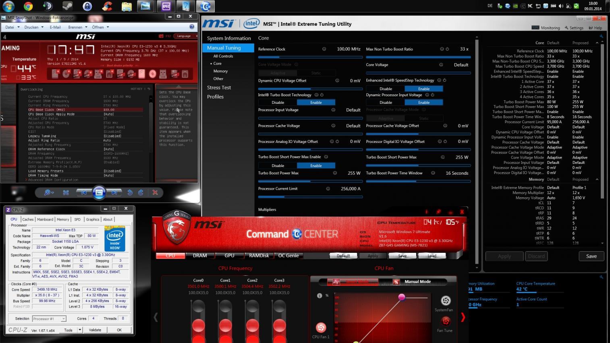
Task: Open the CPU-Z Tools dropdown arrow
Action: coord(80,330)
